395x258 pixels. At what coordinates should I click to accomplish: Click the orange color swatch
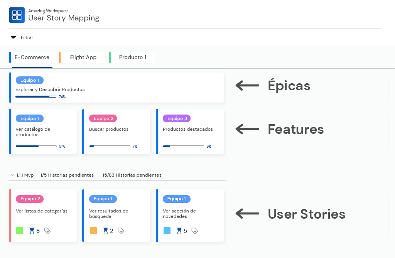pyautogui.click(x=93, y=231)
